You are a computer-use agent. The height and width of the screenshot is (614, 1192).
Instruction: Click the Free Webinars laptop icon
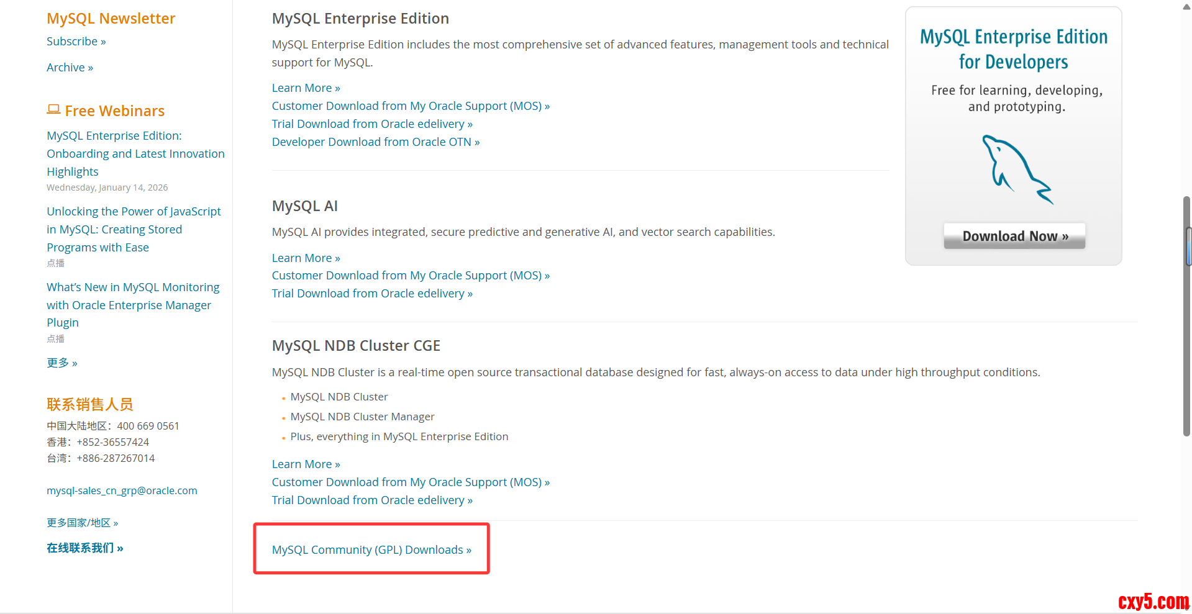pos(53,110)
